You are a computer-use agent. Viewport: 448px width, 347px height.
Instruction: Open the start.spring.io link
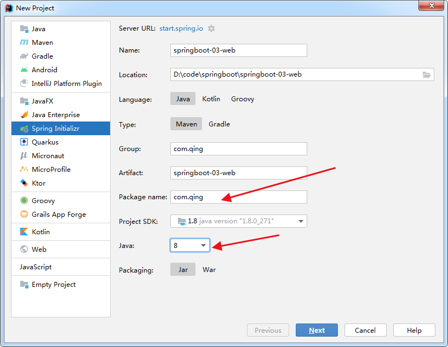click(181, 28)
